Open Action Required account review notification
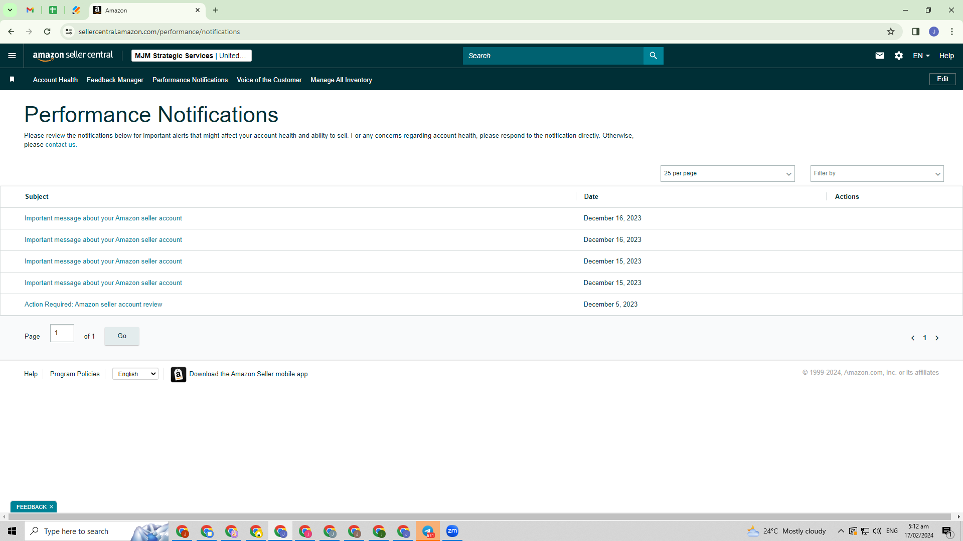963x541 pixels. click(93, 305)
